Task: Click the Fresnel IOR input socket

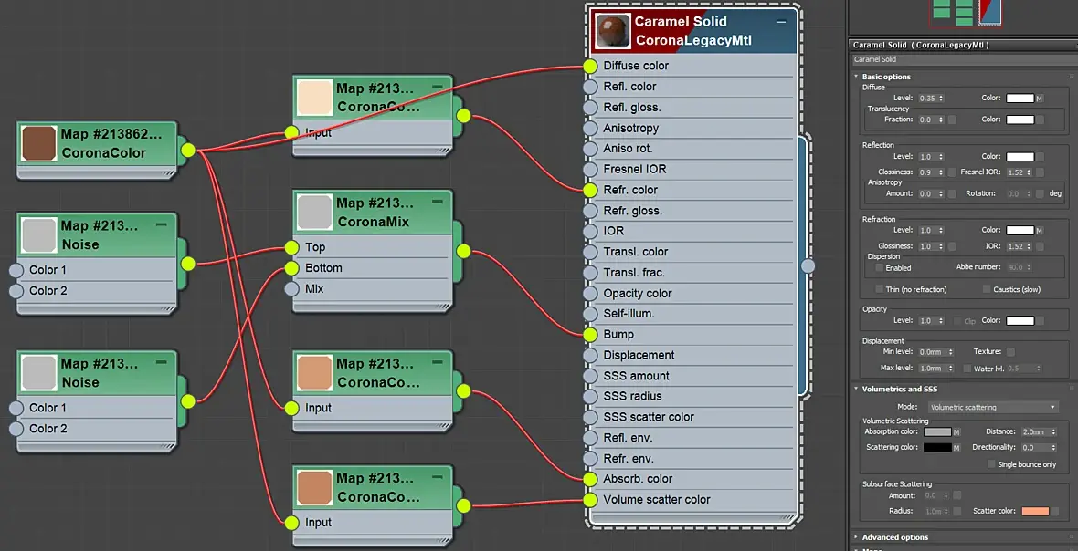Action: tap(590, 170)
